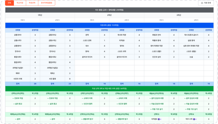Select the 선택2(교차선택1) group header
This screenshot has height=124, width=218.
click(x=52, y=94)
